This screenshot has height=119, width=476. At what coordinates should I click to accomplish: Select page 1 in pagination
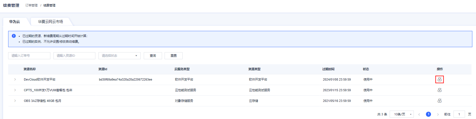coord(428,114)
